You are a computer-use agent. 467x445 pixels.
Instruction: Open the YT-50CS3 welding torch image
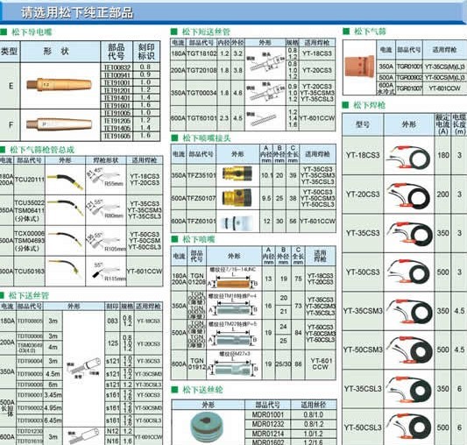(408, 272)
